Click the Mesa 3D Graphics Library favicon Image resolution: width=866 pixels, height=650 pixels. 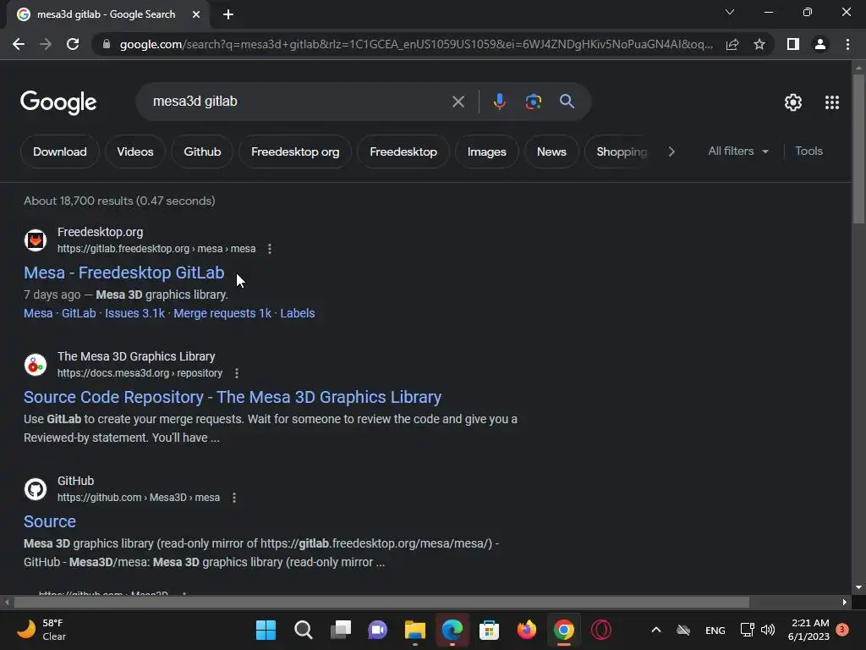click(36, 365)
